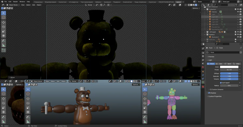Toggle the Shadow checkbox
Screen dimensions: 243x127
[x=209, y=93]
